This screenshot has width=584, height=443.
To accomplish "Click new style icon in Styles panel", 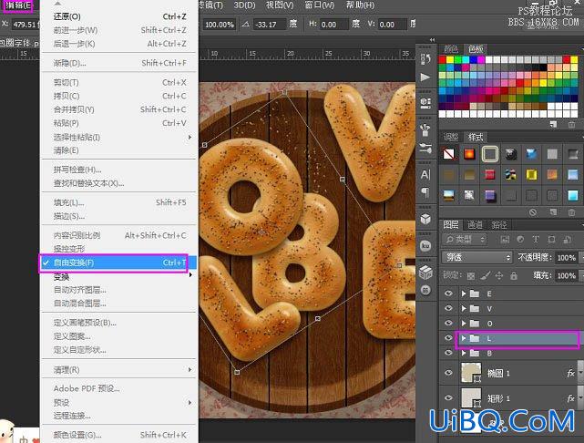I will [553, 212].
